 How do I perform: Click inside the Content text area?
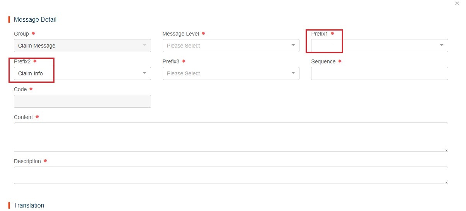[231, 137]
